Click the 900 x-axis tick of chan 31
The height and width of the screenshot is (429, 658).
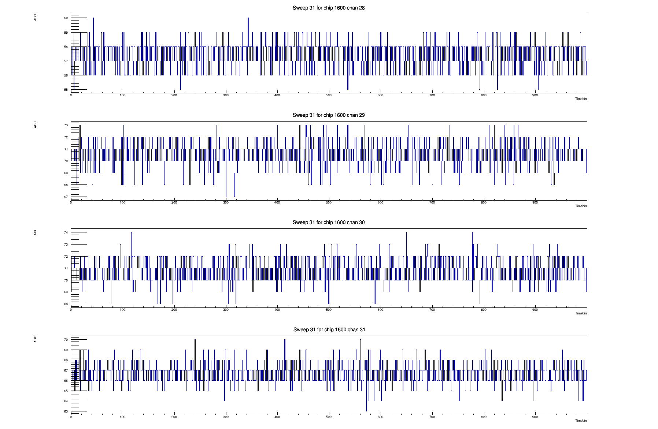(535, 417)
